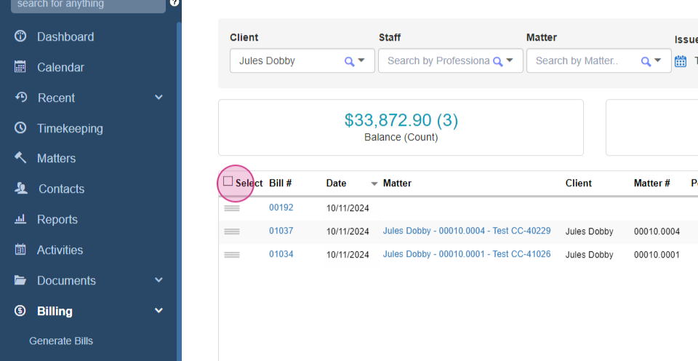This screenshot has height=361, width=698.
Task: Click Matter field magnifier icon
Action: point(646,62)
